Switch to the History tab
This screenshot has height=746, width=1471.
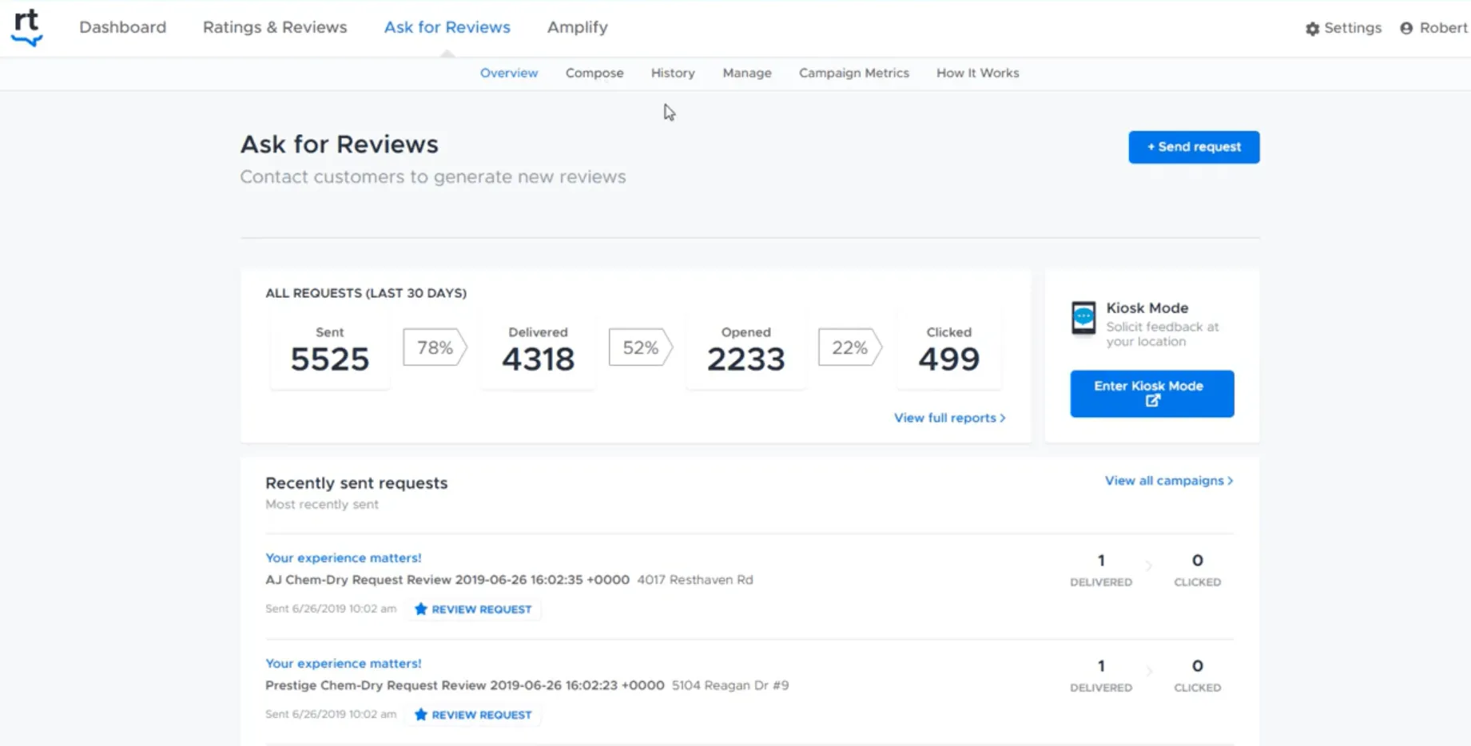point(672,73)
